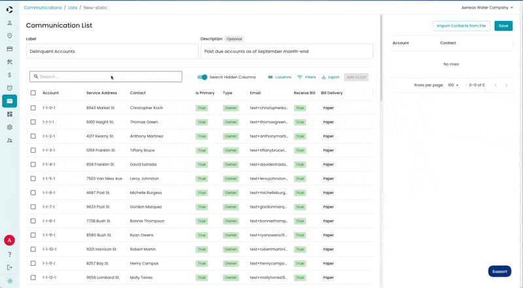Image resolution: width=523 pixels, height=288 pixels.
Task: Expand the Aeneas Water Company dropdown
Action: pos(487,7)
